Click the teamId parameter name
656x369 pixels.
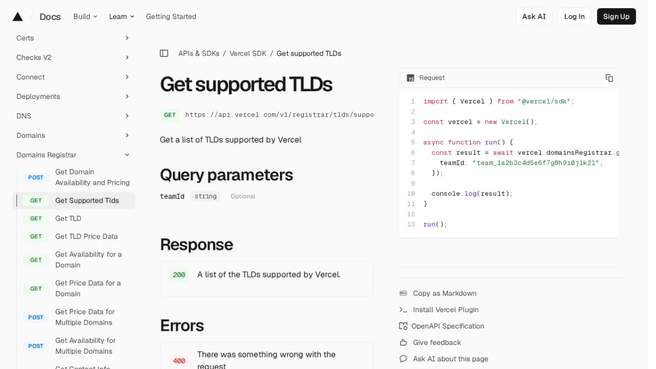[x=172, y=196]
